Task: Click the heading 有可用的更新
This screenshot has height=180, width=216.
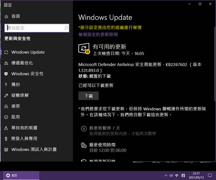Action: click(x=109, y=47)
